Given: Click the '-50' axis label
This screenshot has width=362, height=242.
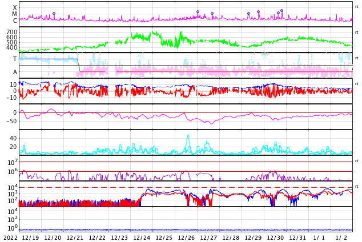Looking at the screenshot, I should click(12, 121).
